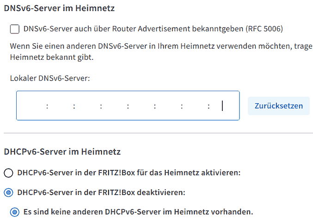
Task: Enable the Router Advertisement RFC 5006 checkbox
Action: [x=15, y=29]
